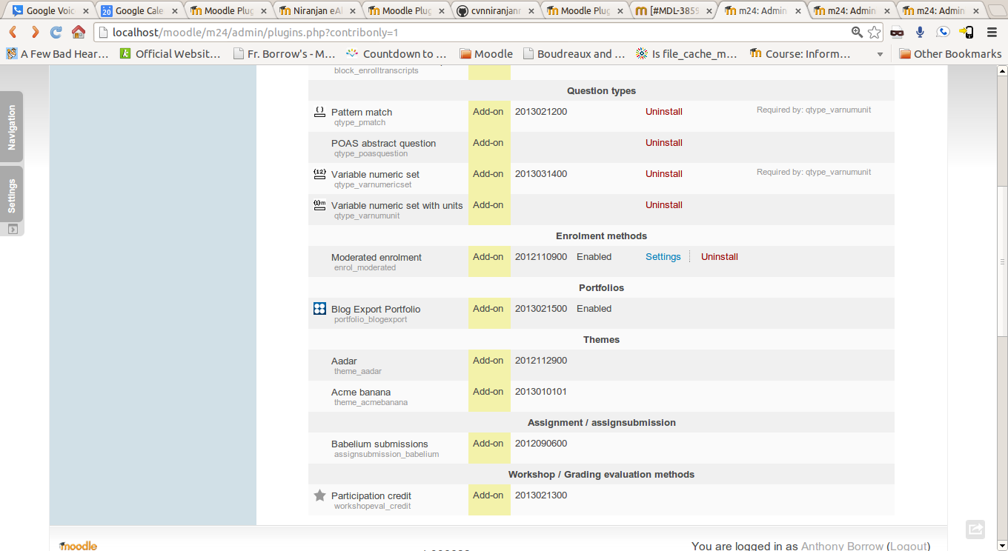Open the Course: Inform... bookmark
The width and height of the screenshot is (1008, 551).
(800, 53)
